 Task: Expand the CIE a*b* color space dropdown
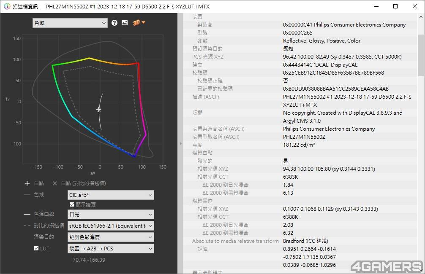[x=111, y=195]
